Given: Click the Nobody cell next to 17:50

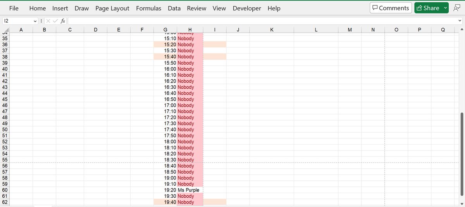Looking at the screenshot, I should (190, 135).
